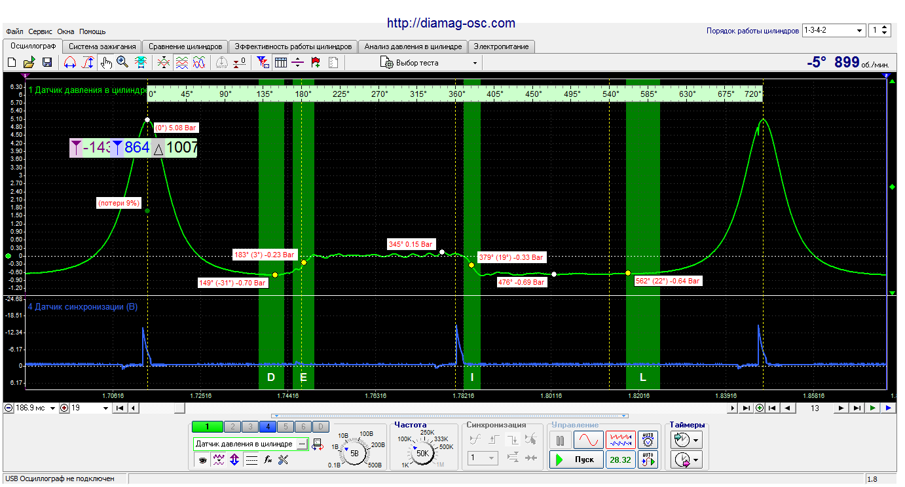Viewport: 905px width, 487px height.
Task: Click the cylinder number stepper arrows
Action: 885,31
